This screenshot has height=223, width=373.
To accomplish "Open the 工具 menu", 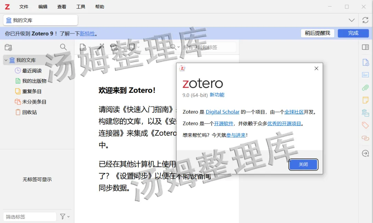I will pos(80,7).
